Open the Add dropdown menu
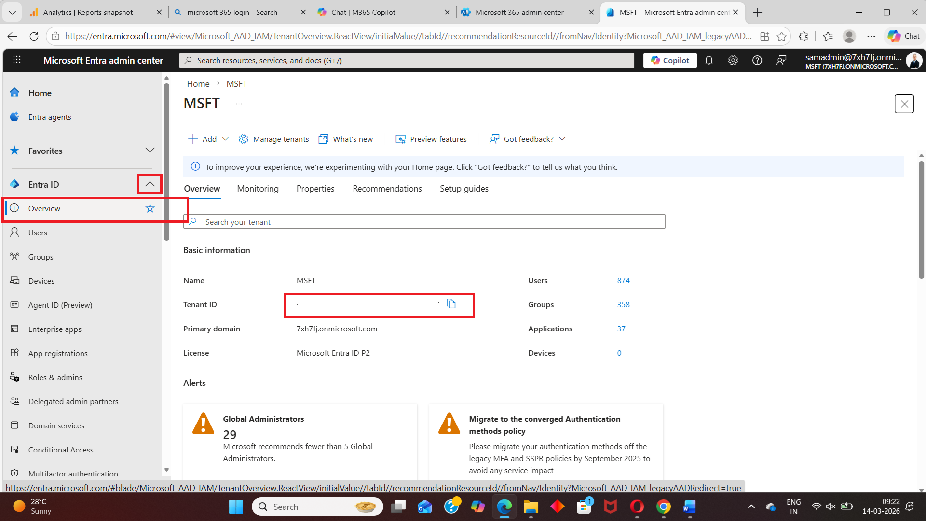Image resolution: width=926 pixels, height=521 pixels. [208, 139]
